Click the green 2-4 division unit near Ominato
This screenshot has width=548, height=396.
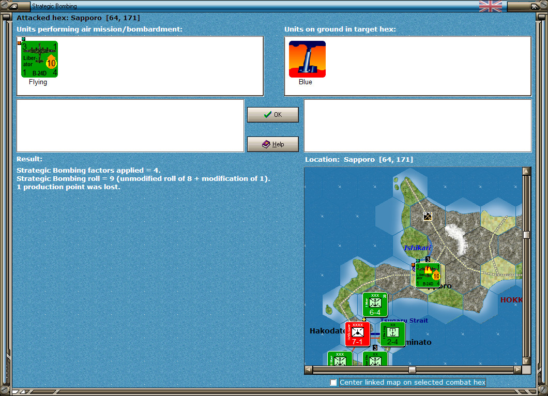coord(392,334)
